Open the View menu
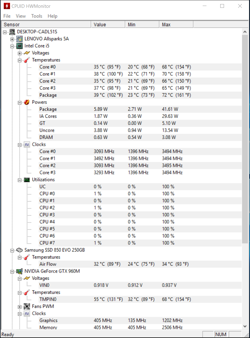 point(21,16)
